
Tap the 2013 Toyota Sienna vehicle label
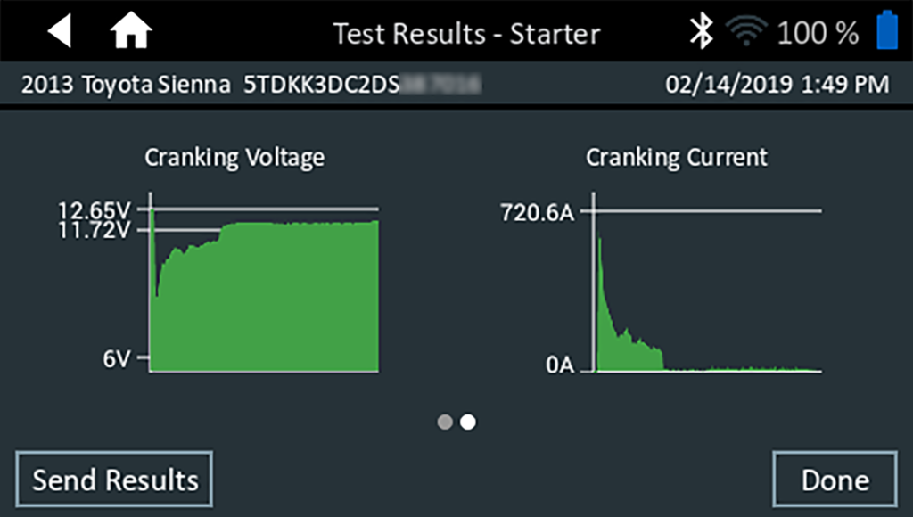pos(130,85)
